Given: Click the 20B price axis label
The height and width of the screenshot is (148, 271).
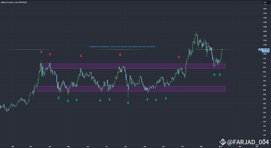Looking at the screenshot, I should click(265, 126).
